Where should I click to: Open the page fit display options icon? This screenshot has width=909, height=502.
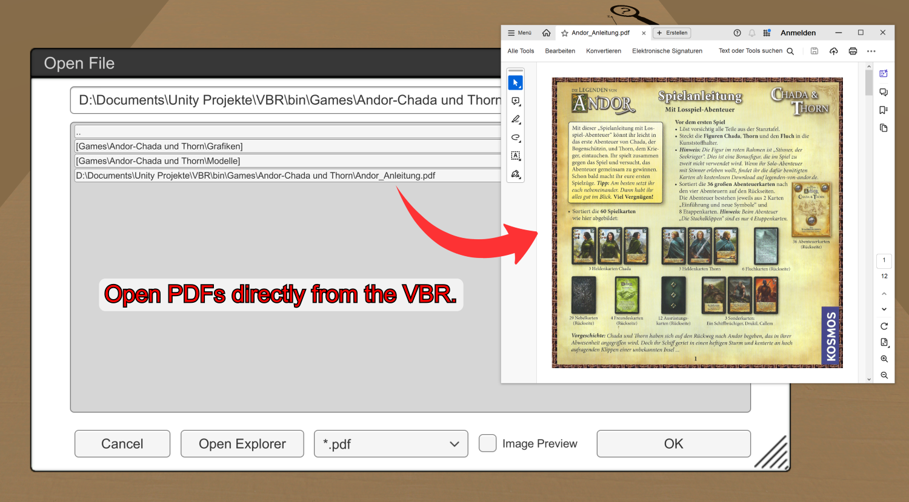point(884,343)
